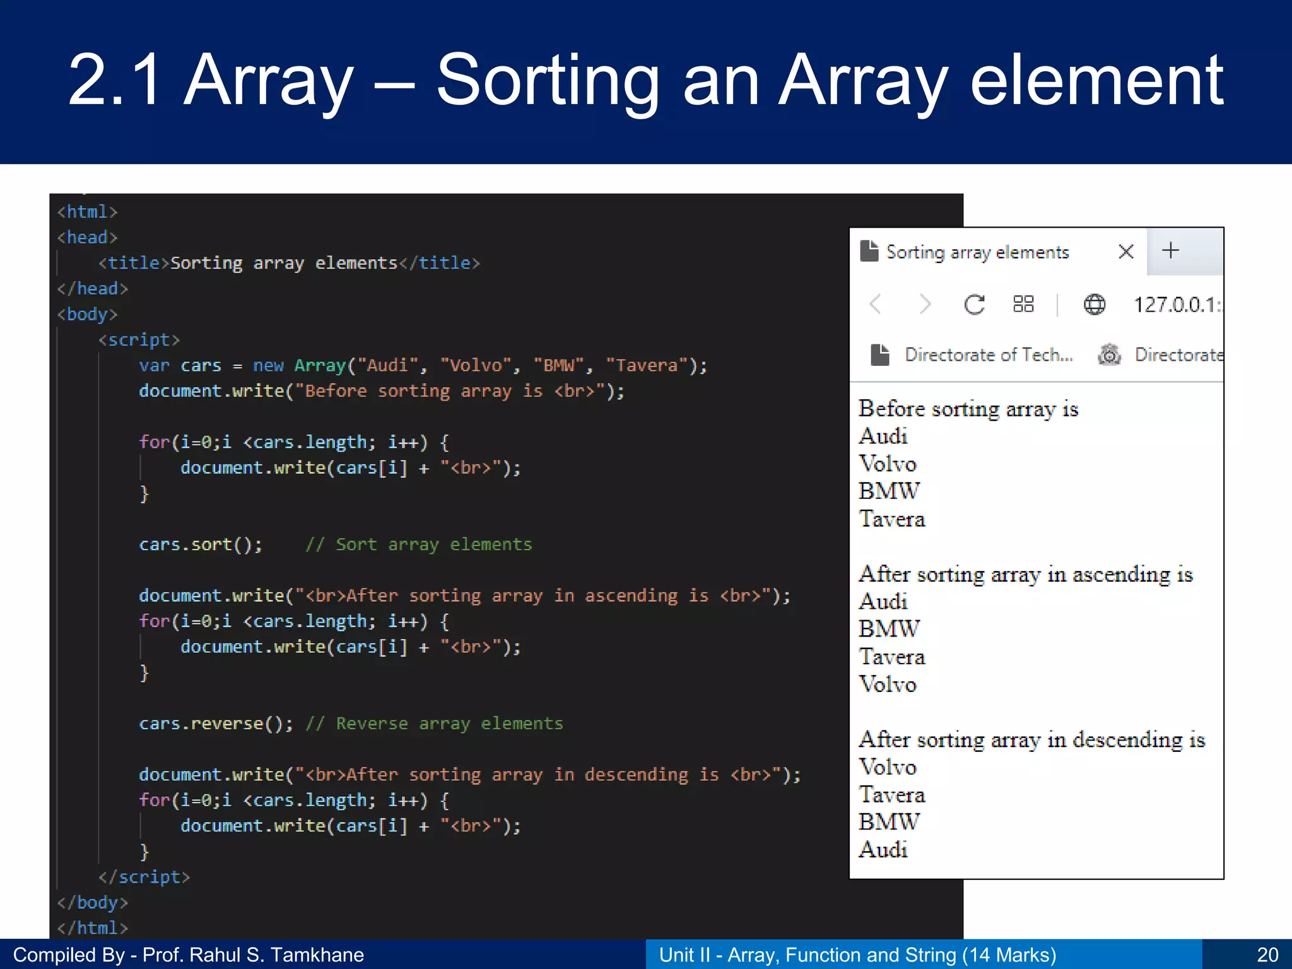The width and height of the screenshot is (1292, 969).
Task: Click the '// Reverse array elements' comment
Action: click(x=435, y=724)
